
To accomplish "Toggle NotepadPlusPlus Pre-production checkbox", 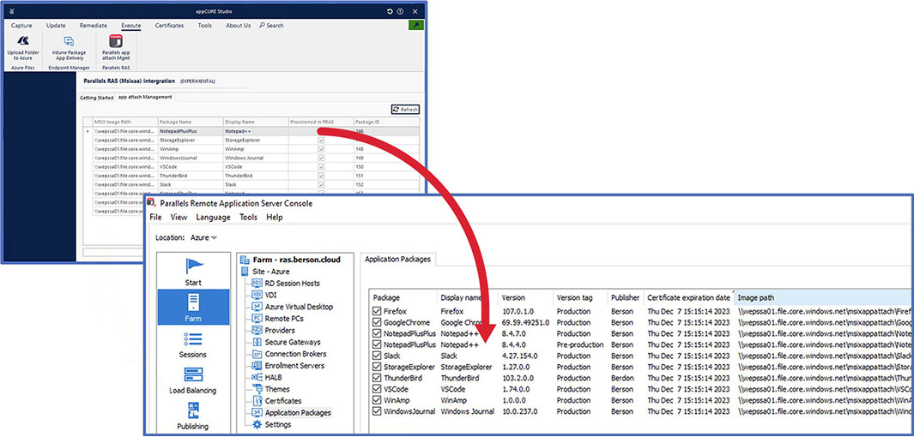I will point(377,344).
